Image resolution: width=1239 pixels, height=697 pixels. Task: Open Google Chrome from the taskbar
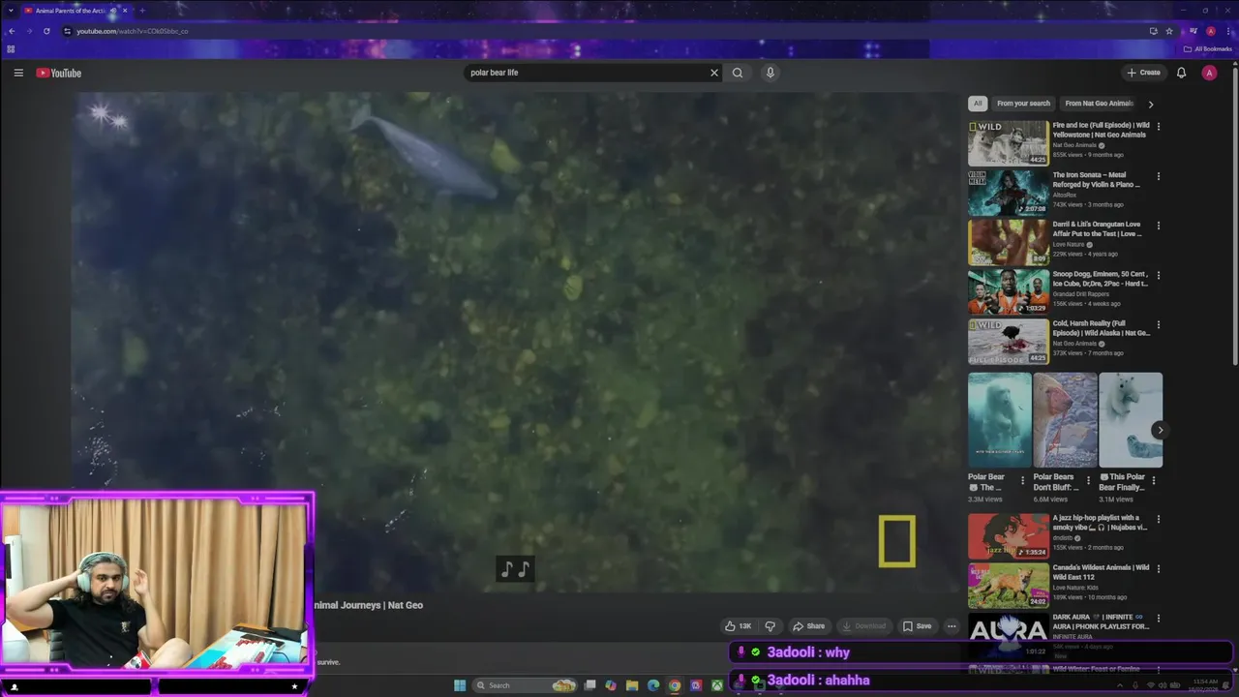point(675,685)
